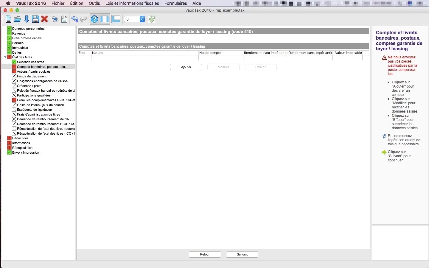The height and width of the screenshot is (268, 429).
Task: Click the Effacer button
Action: coord(261,67)
